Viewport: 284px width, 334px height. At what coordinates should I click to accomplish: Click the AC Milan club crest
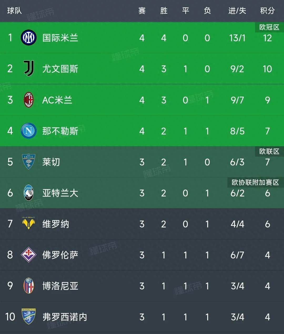pyautogui.click(x=28, y=100)
